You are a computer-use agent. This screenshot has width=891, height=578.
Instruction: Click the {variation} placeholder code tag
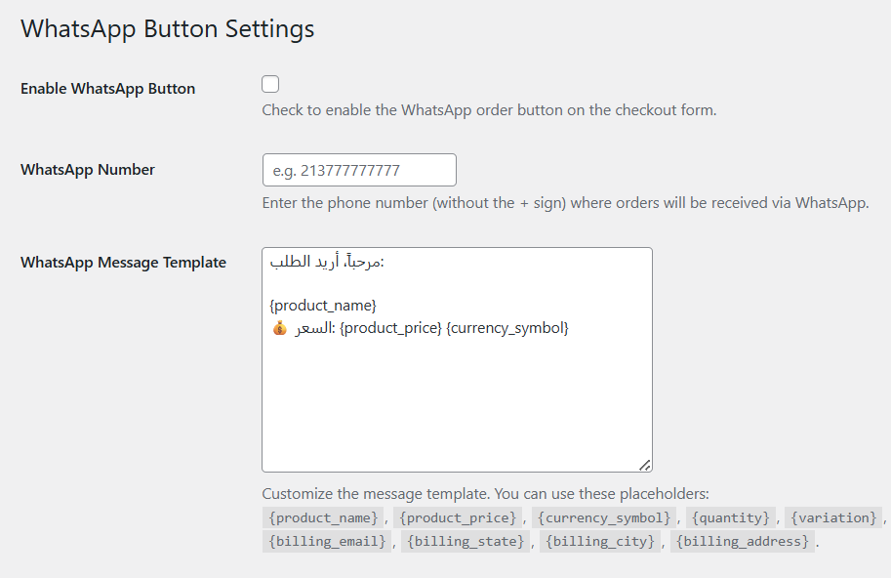click(x=833, y=517)
